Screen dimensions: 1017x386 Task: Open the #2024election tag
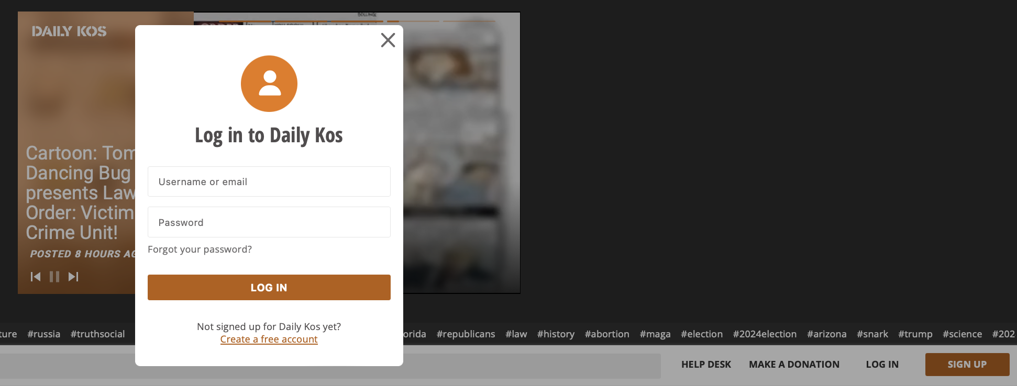[765, 334]
